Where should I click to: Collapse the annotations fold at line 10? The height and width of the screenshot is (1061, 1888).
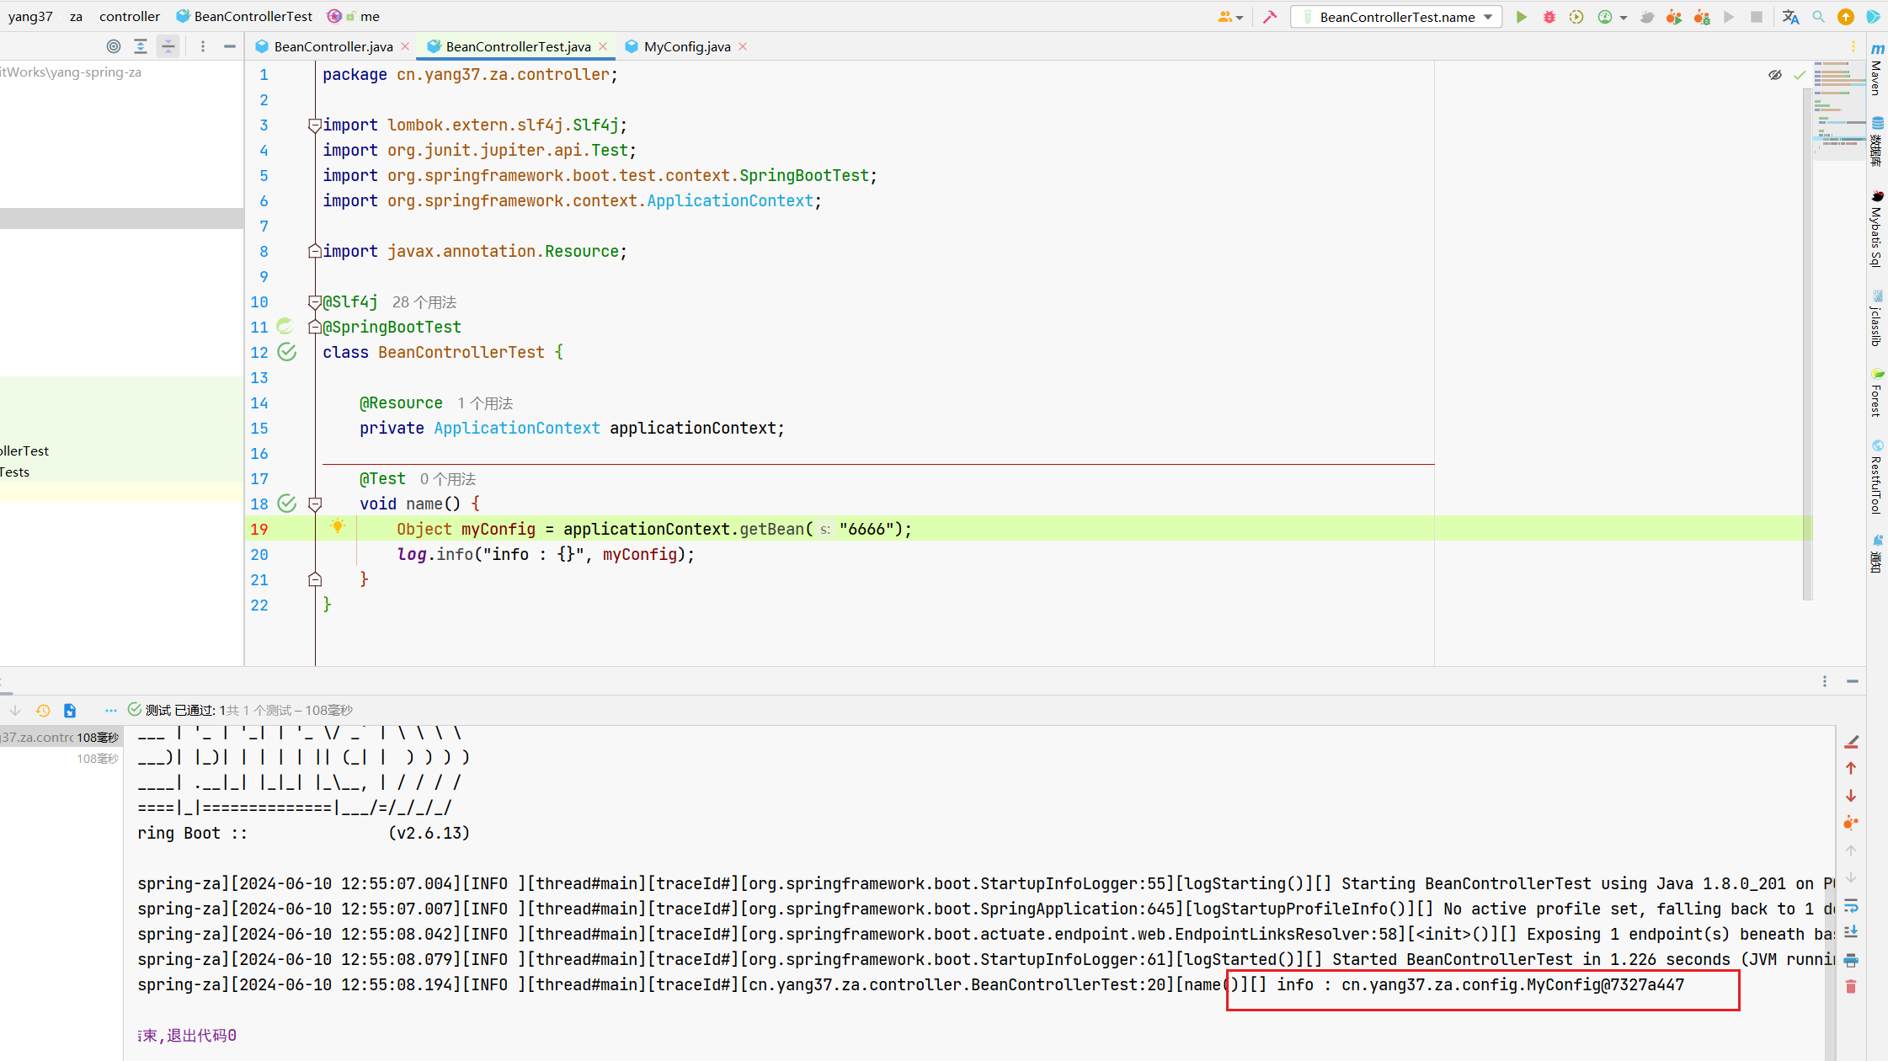pos(315,301)
